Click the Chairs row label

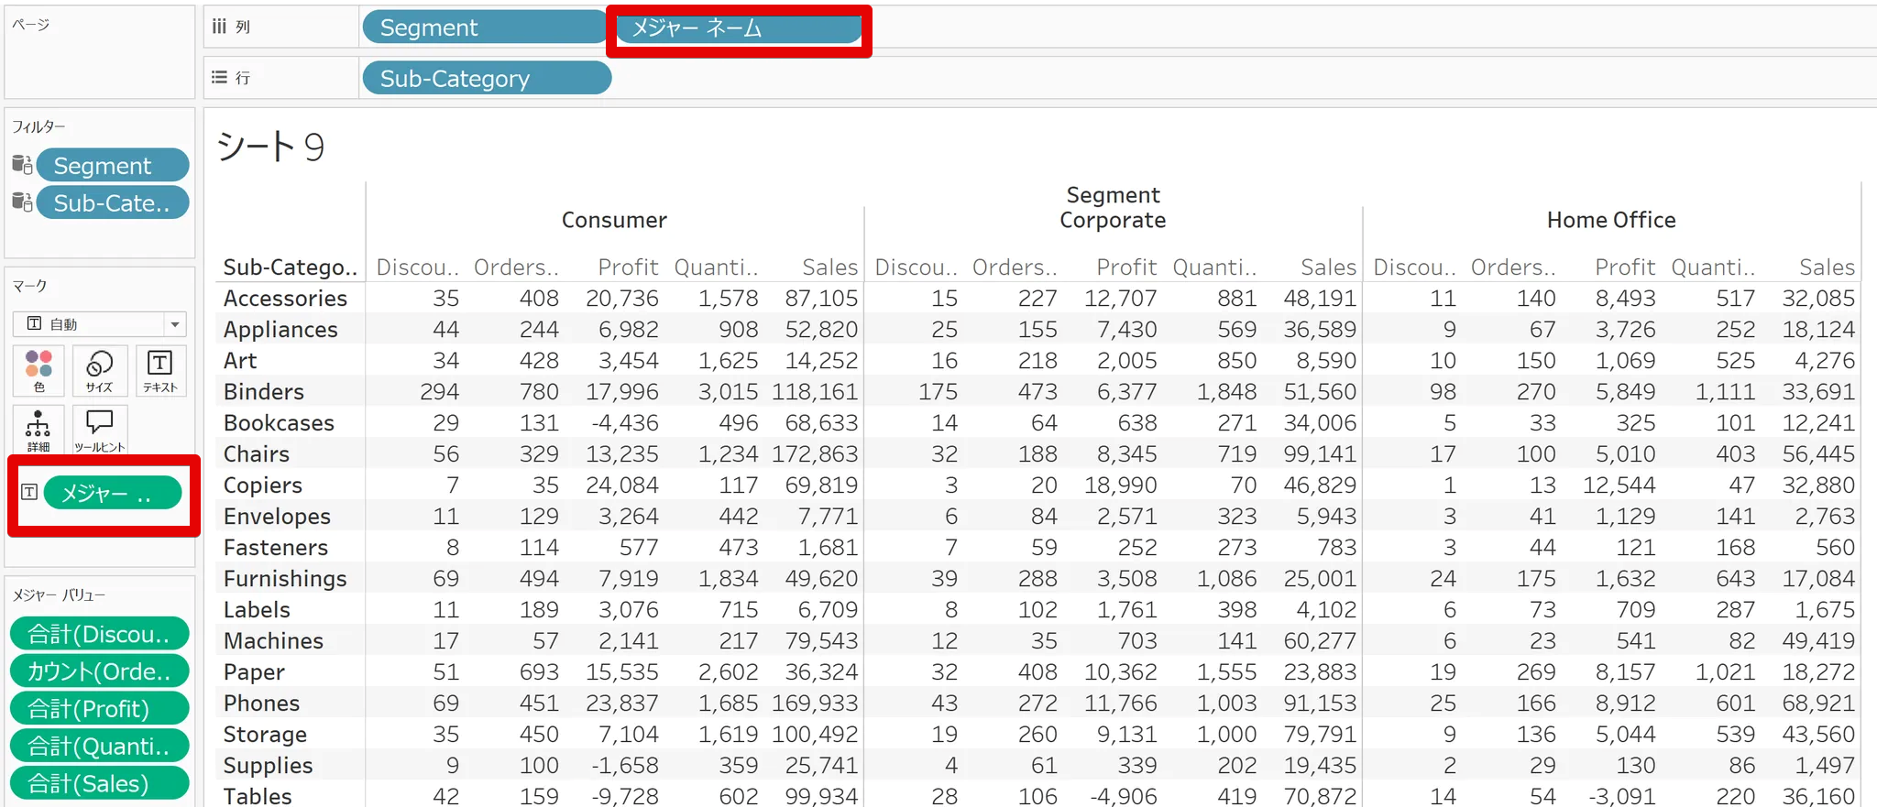pyautogui.click(x=257, y=454)
